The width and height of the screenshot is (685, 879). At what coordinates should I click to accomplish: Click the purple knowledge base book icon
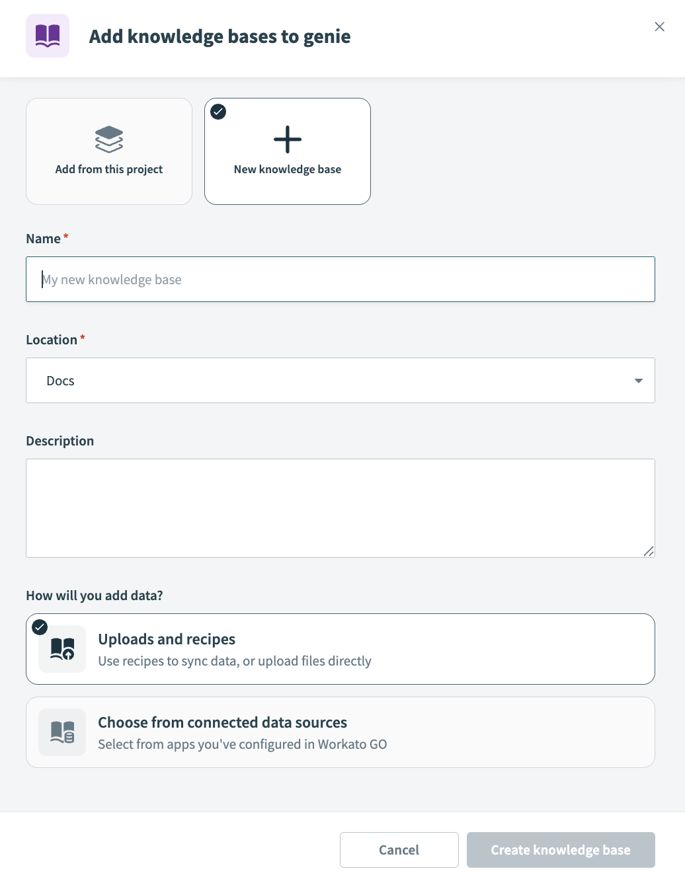click(47, 36)
